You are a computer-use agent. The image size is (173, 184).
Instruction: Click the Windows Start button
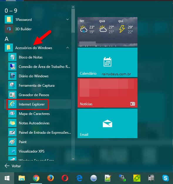coord(7,178)
